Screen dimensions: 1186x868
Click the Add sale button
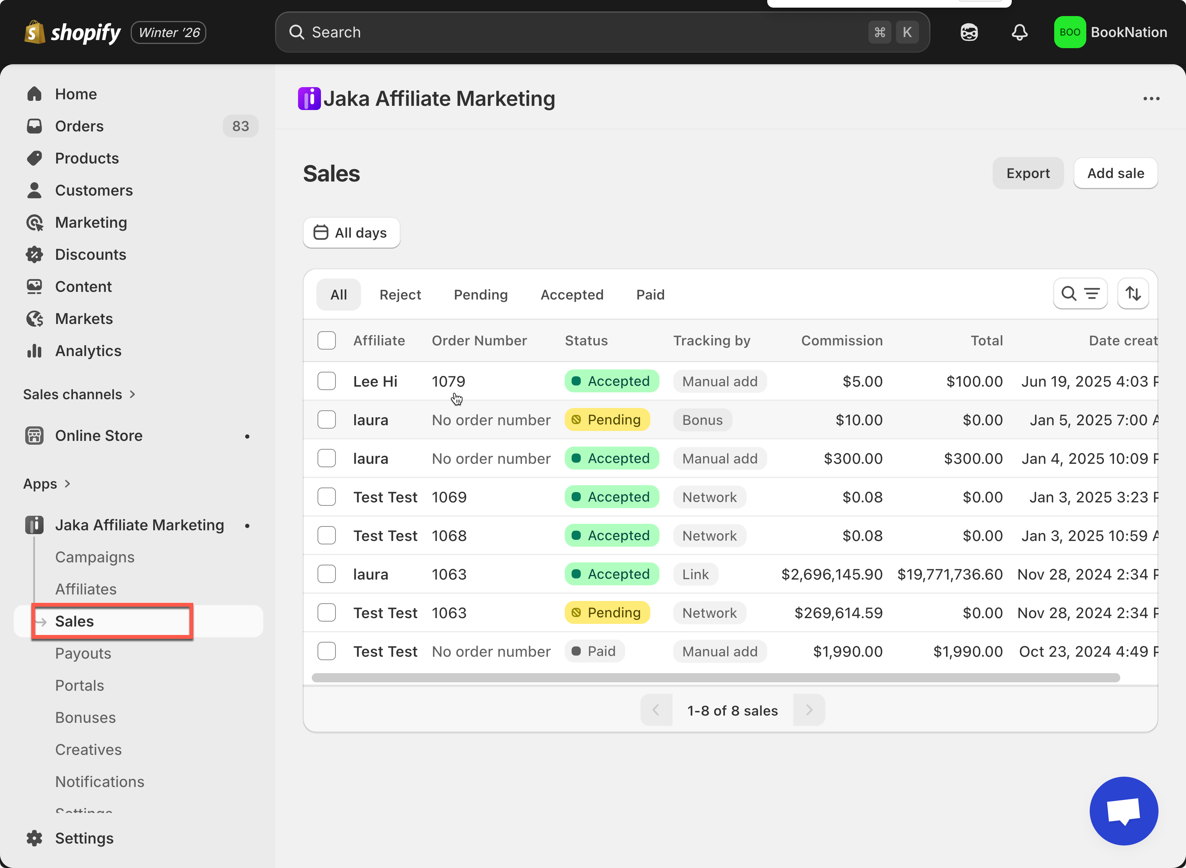coord(1115,173)
